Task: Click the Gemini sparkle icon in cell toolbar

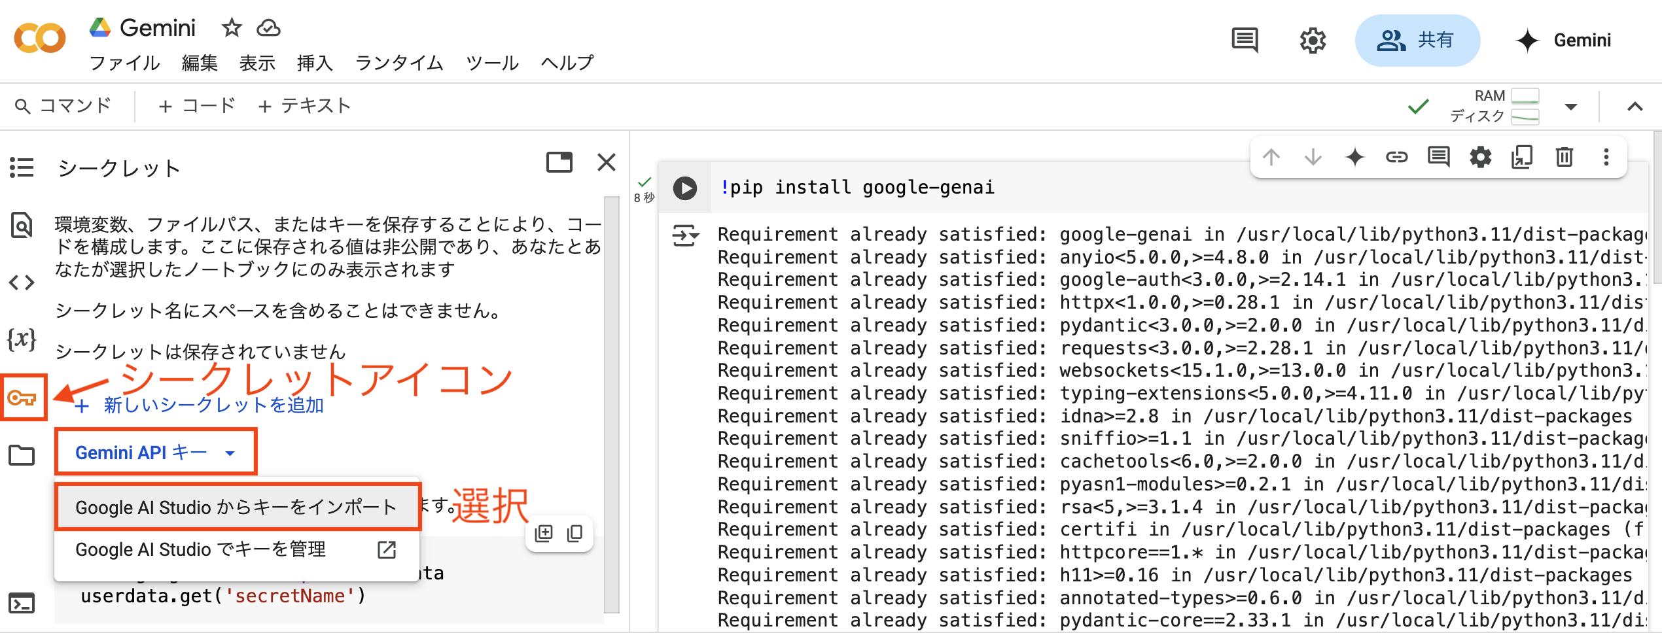Action: [1354, 157]
